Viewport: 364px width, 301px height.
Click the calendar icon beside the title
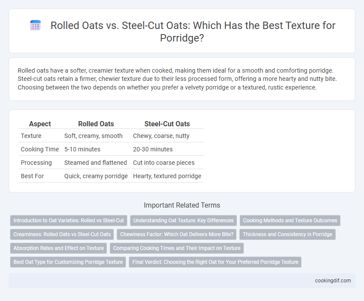[x=36, y=25]
